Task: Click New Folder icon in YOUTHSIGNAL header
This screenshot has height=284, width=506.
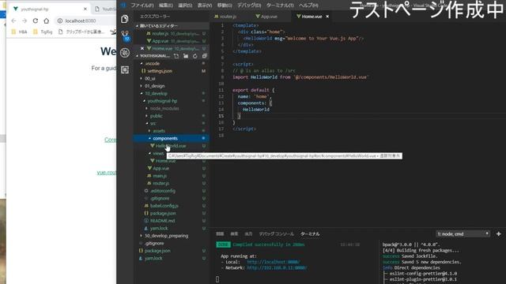Action: point(186,56)
